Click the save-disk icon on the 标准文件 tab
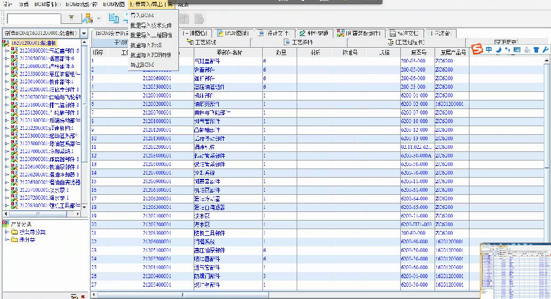The width and height of the screenshot is (551, 299). coord(393,33)
